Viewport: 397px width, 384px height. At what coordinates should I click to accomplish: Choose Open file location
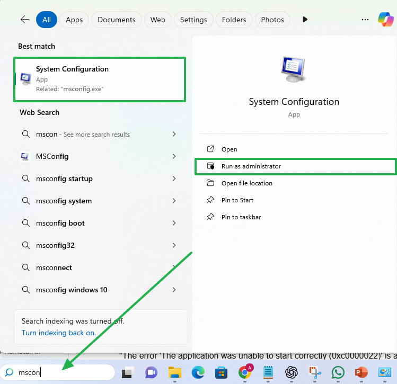tap(295, 183)
